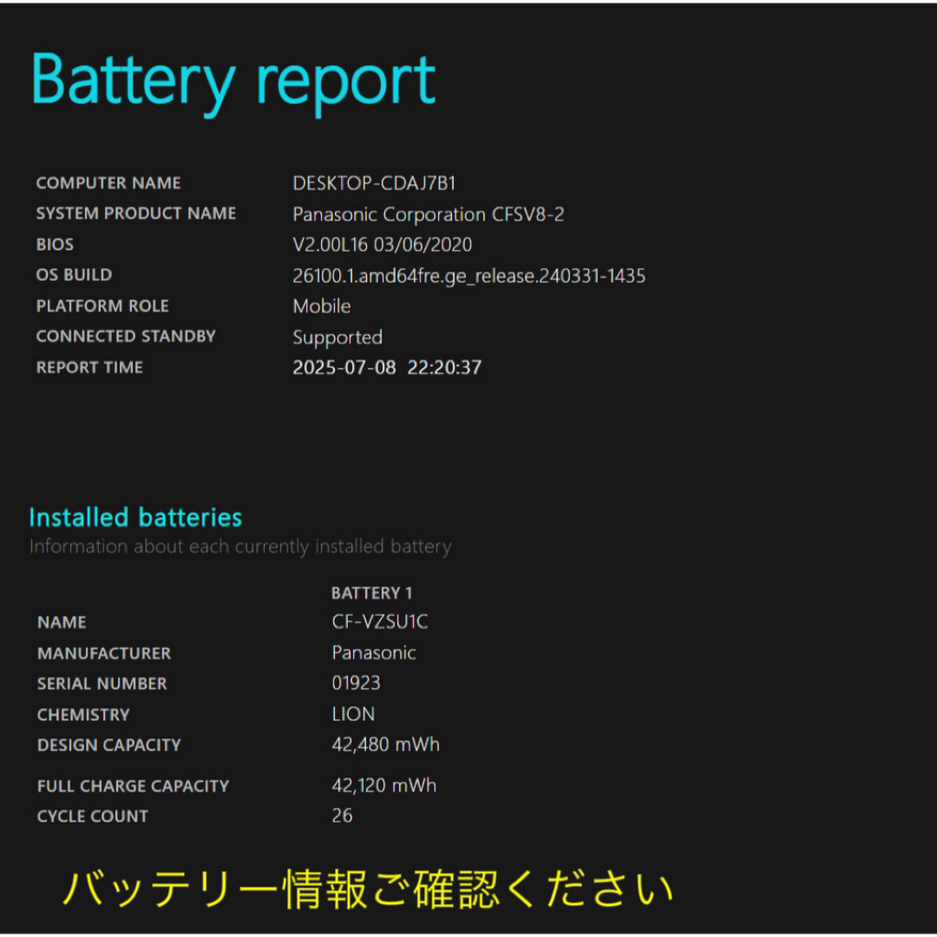Click the 'Supported' standby value
The height and width of the screenshot is (937, 937).
point(337,337)
